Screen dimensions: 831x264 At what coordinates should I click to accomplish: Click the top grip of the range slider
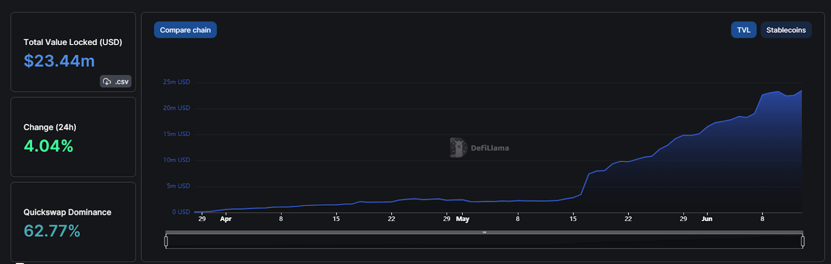pyautogui.click(x=484, y=232)
